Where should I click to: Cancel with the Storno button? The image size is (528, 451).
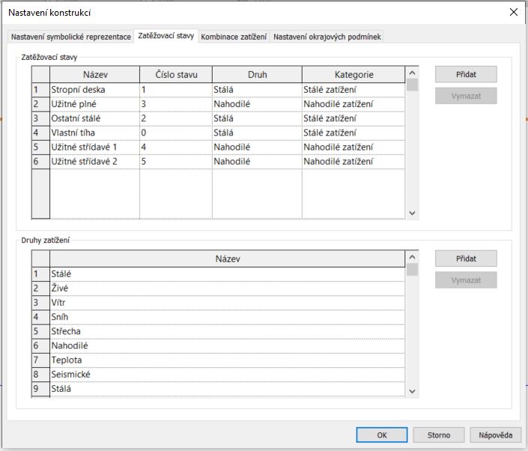tap(439, 435)
